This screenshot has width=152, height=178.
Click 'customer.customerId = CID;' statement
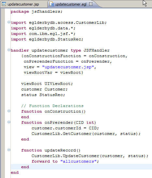coord(65,128)
